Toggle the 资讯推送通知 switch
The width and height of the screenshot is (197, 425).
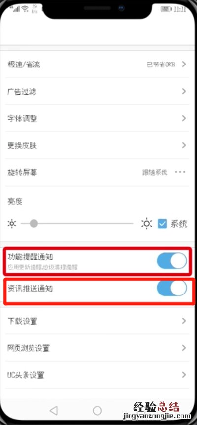pyautogui.click(x=171, y=288)
